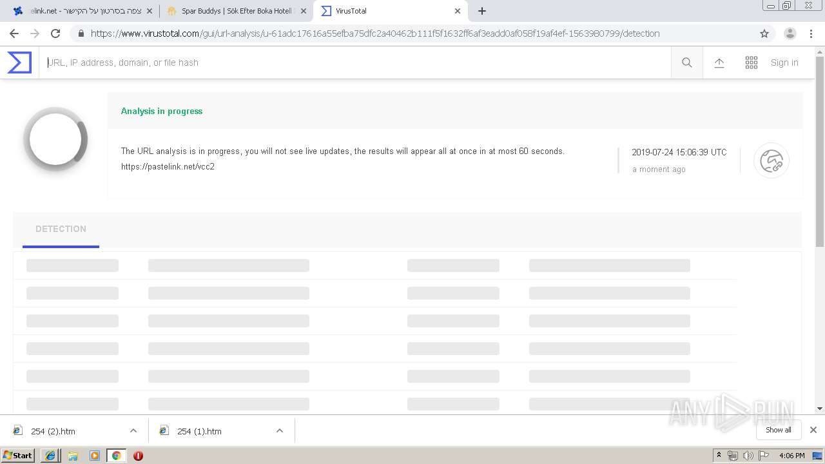
Task: Bookmark this page with the star icon
Action: tap(764, 34)
